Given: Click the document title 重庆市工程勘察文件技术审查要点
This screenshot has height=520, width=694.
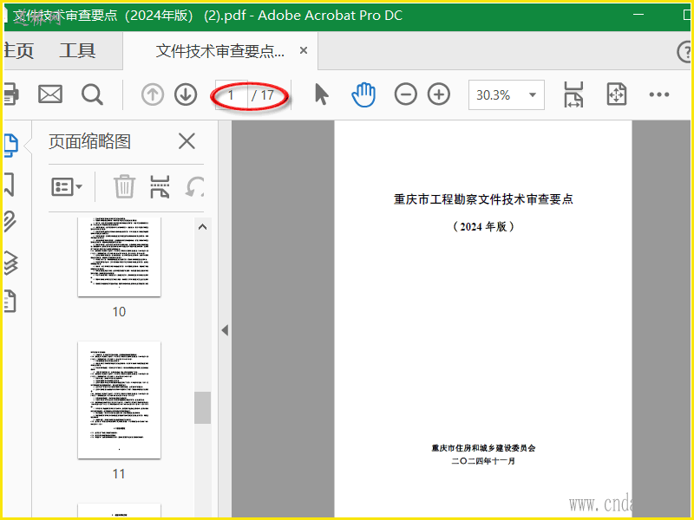Looking at the screenshot, I should pos(483,199).
